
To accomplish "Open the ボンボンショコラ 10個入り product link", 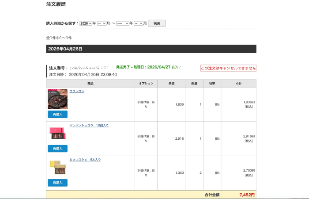I will [x=89, y=126].
